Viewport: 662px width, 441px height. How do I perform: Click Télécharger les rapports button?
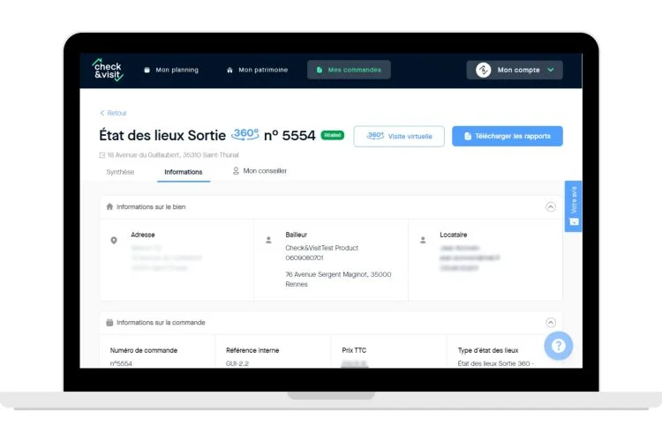point(507,137)
